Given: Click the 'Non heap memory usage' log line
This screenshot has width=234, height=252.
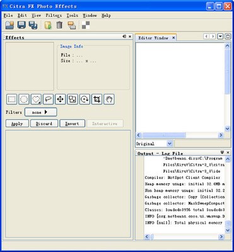Looking at the screenshot, I should pos(185,191).
